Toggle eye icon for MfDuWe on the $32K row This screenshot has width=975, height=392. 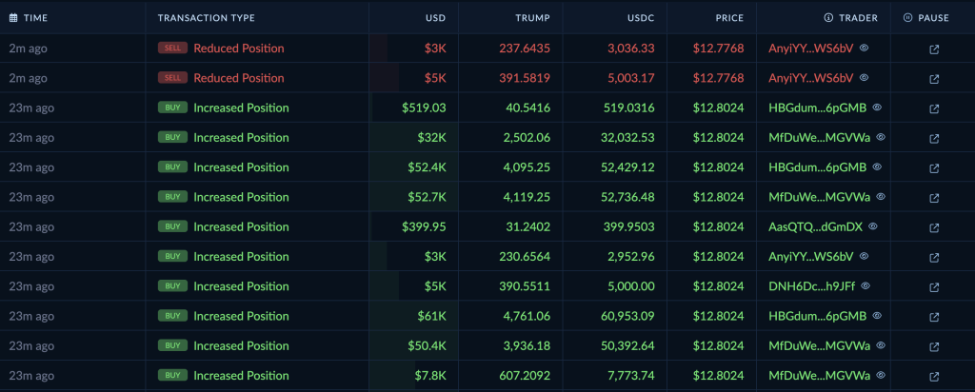click(x=881, y=137)
